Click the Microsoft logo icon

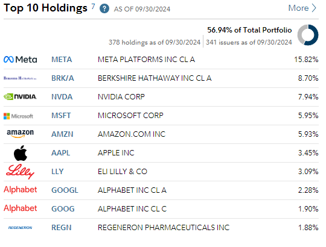tap(18, 116)
